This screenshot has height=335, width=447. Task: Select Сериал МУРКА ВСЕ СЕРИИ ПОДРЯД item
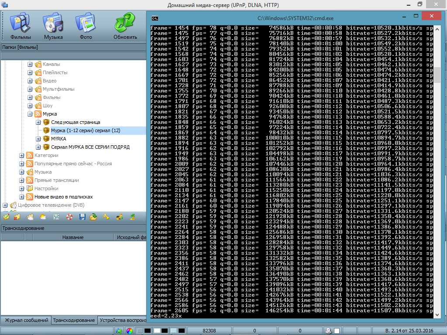(90, 147)
